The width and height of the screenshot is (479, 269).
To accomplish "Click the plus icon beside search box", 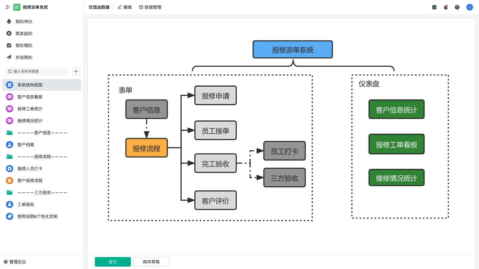I will point(76,71).
